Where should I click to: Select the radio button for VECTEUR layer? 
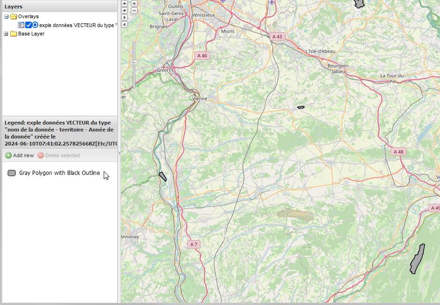click(35, 25)
